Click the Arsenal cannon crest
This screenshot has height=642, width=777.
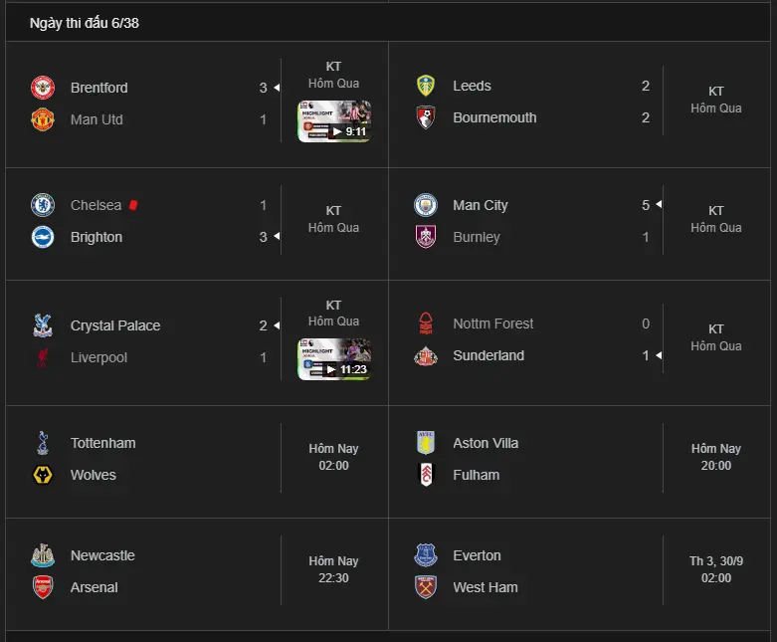click(42, 587)
